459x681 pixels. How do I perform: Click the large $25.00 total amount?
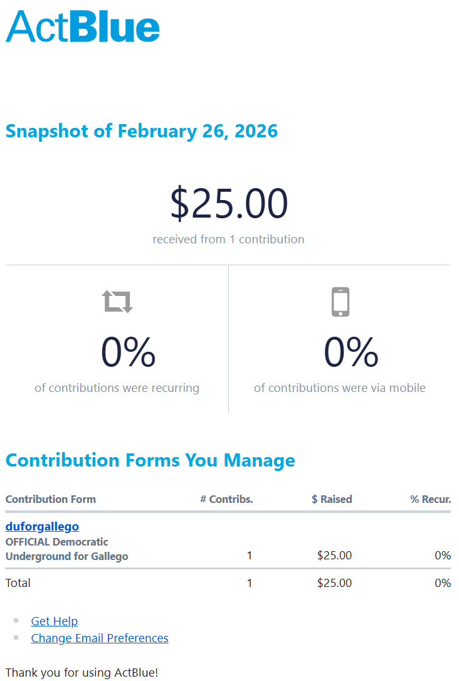click(x=229, y=204)
